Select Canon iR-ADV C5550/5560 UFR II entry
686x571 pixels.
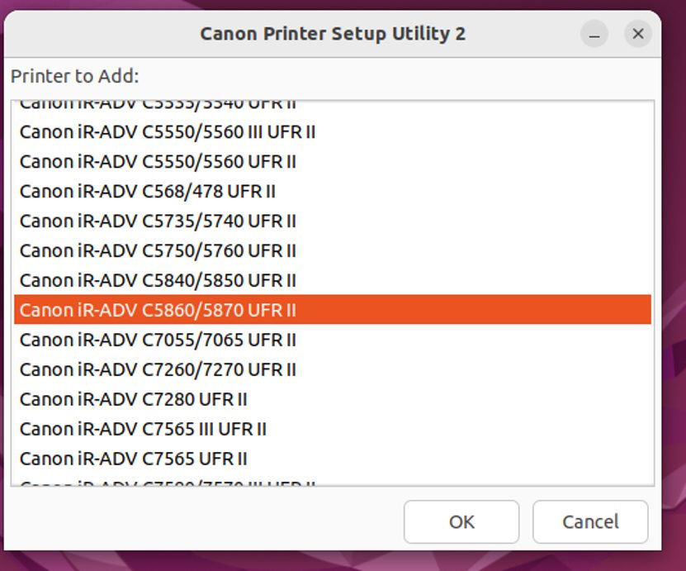[x=158, y=162]
